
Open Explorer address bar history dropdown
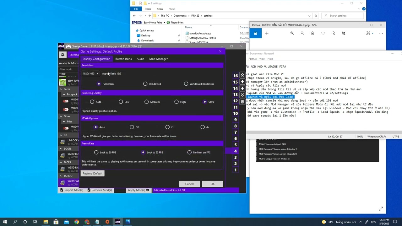coord(310,16)
